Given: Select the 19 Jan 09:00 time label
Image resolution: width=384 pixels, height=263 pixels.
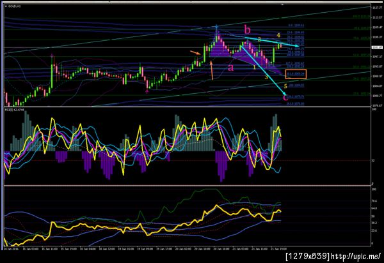Looking at the screenshot, I should tap(145, 249).
